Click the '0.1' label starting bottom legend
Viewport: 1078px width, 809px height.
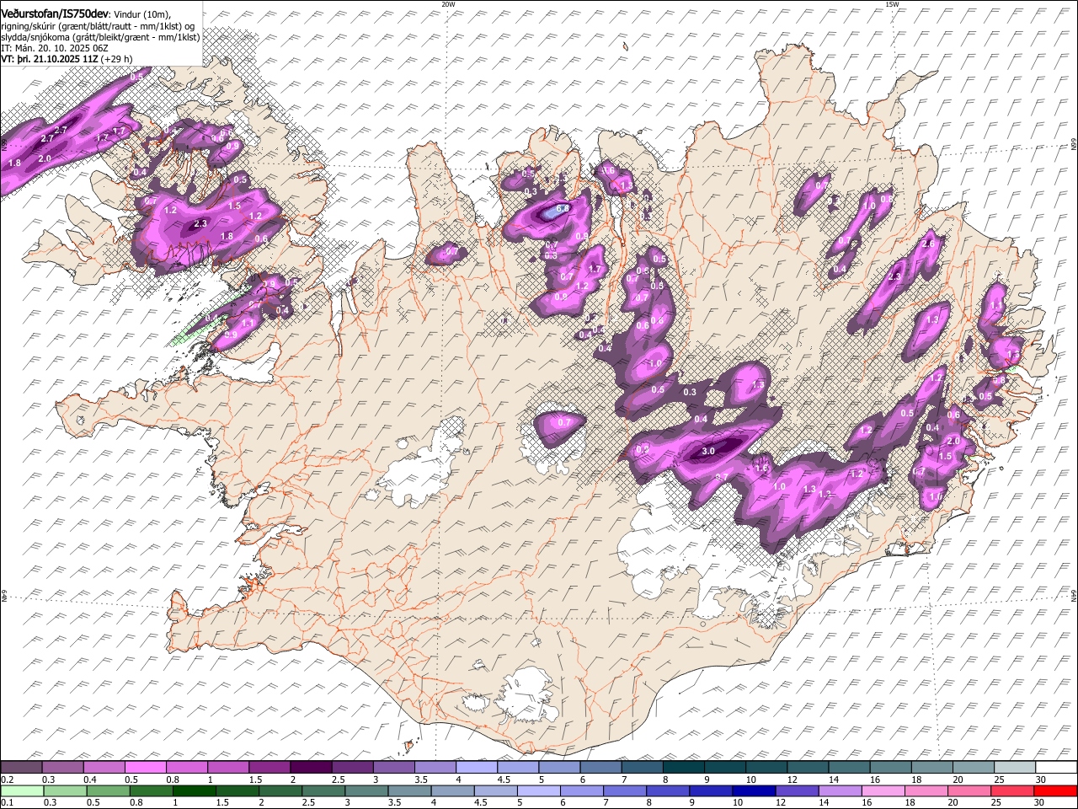7,802
